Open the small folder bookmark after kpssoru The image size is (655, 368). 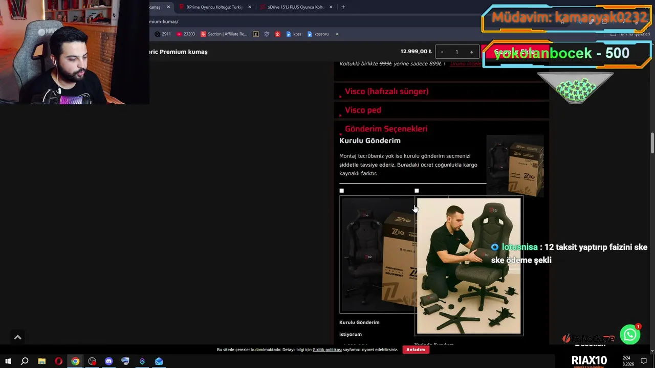[x=337, y=34]
